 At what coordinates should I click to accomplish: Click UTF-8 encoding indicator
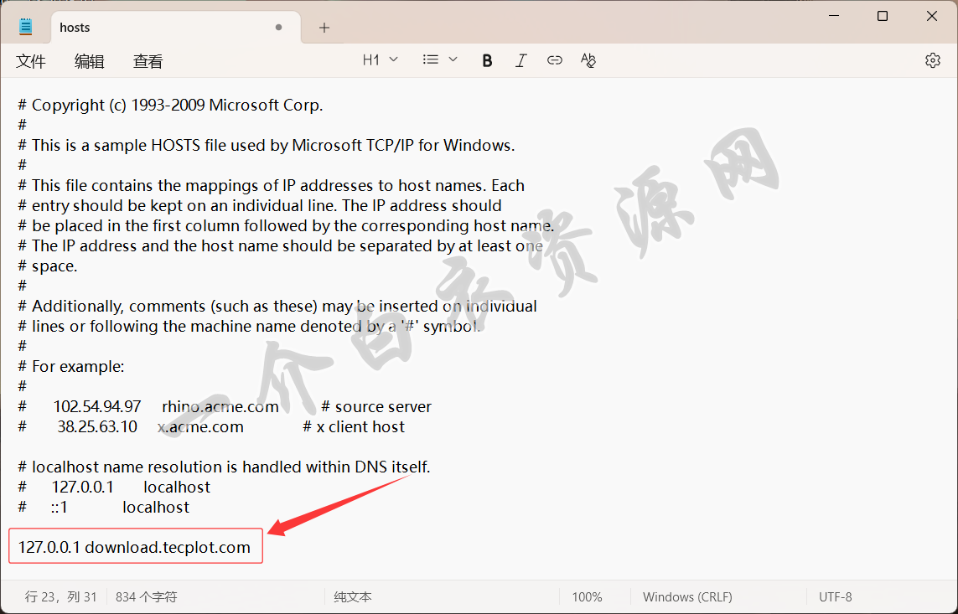click(835, 597)
